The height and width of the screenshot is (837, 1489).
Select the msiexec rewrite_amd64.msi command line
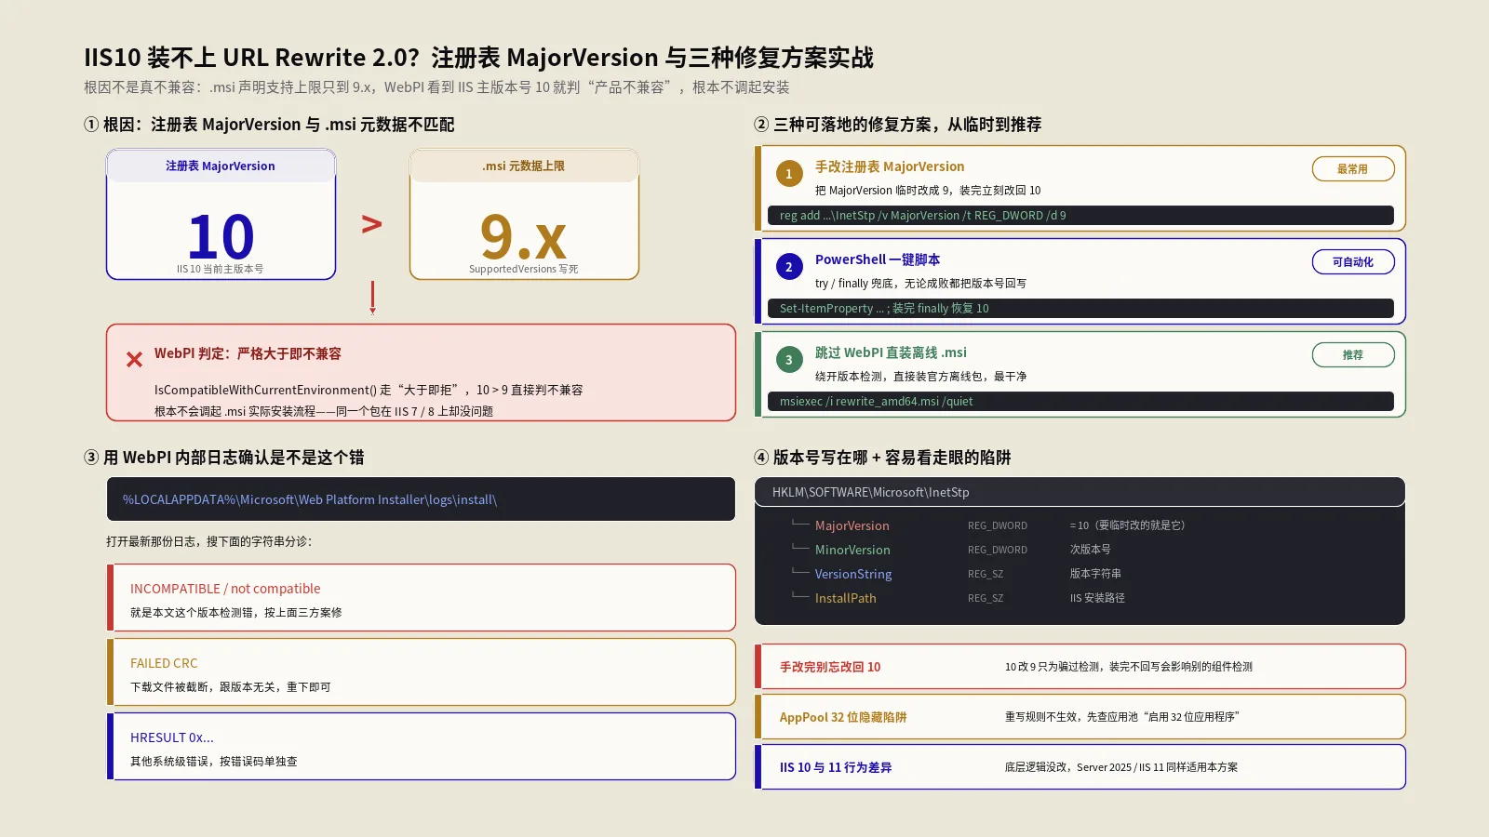(x=1080, y=402)
